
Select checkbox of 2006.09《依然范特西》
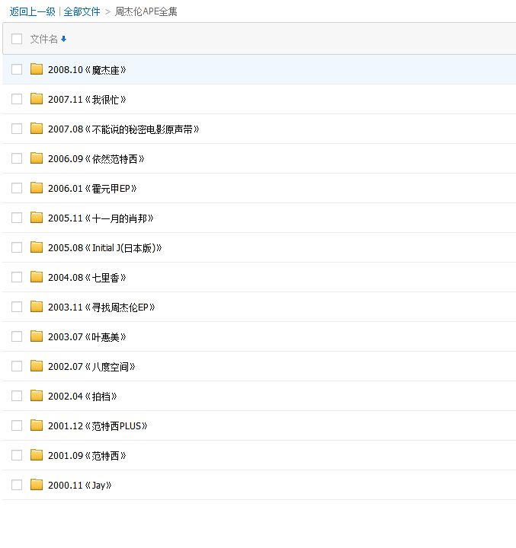[17, 158]
